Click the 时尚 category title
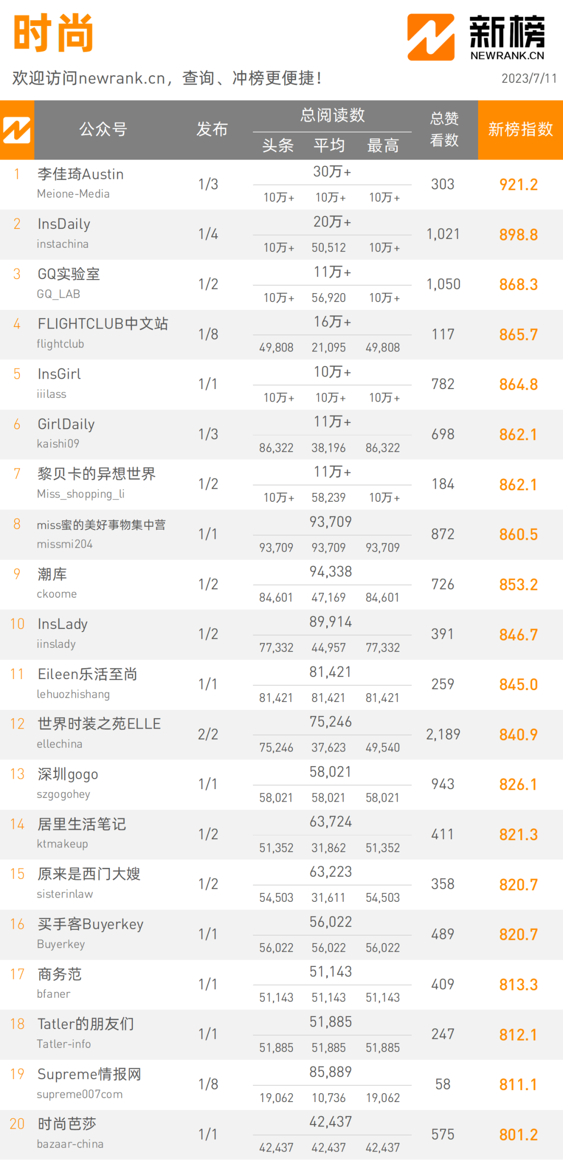Viewport: 563px width, 1161px height. coord(53,33)
